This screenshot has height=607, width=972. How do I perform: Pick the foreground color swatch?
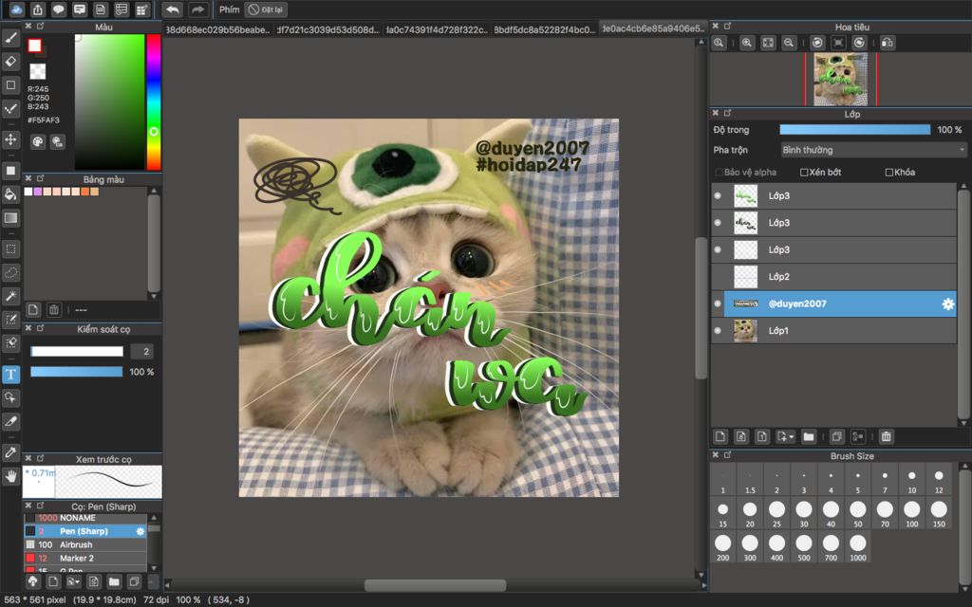click(35, 46)
